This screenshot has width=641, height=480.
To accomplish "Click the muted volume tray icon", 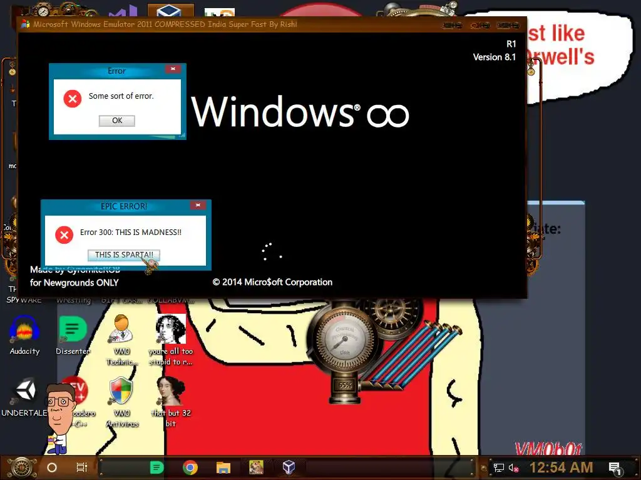I will click(x=513, y=467).
